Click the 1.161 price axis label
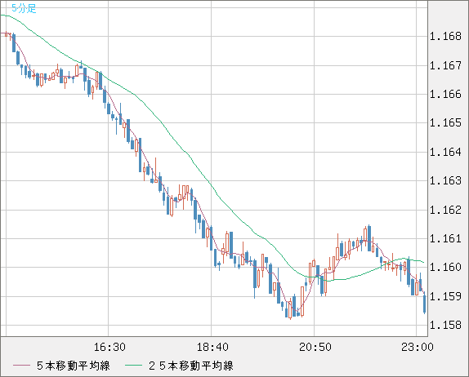 tap(445, 239)
